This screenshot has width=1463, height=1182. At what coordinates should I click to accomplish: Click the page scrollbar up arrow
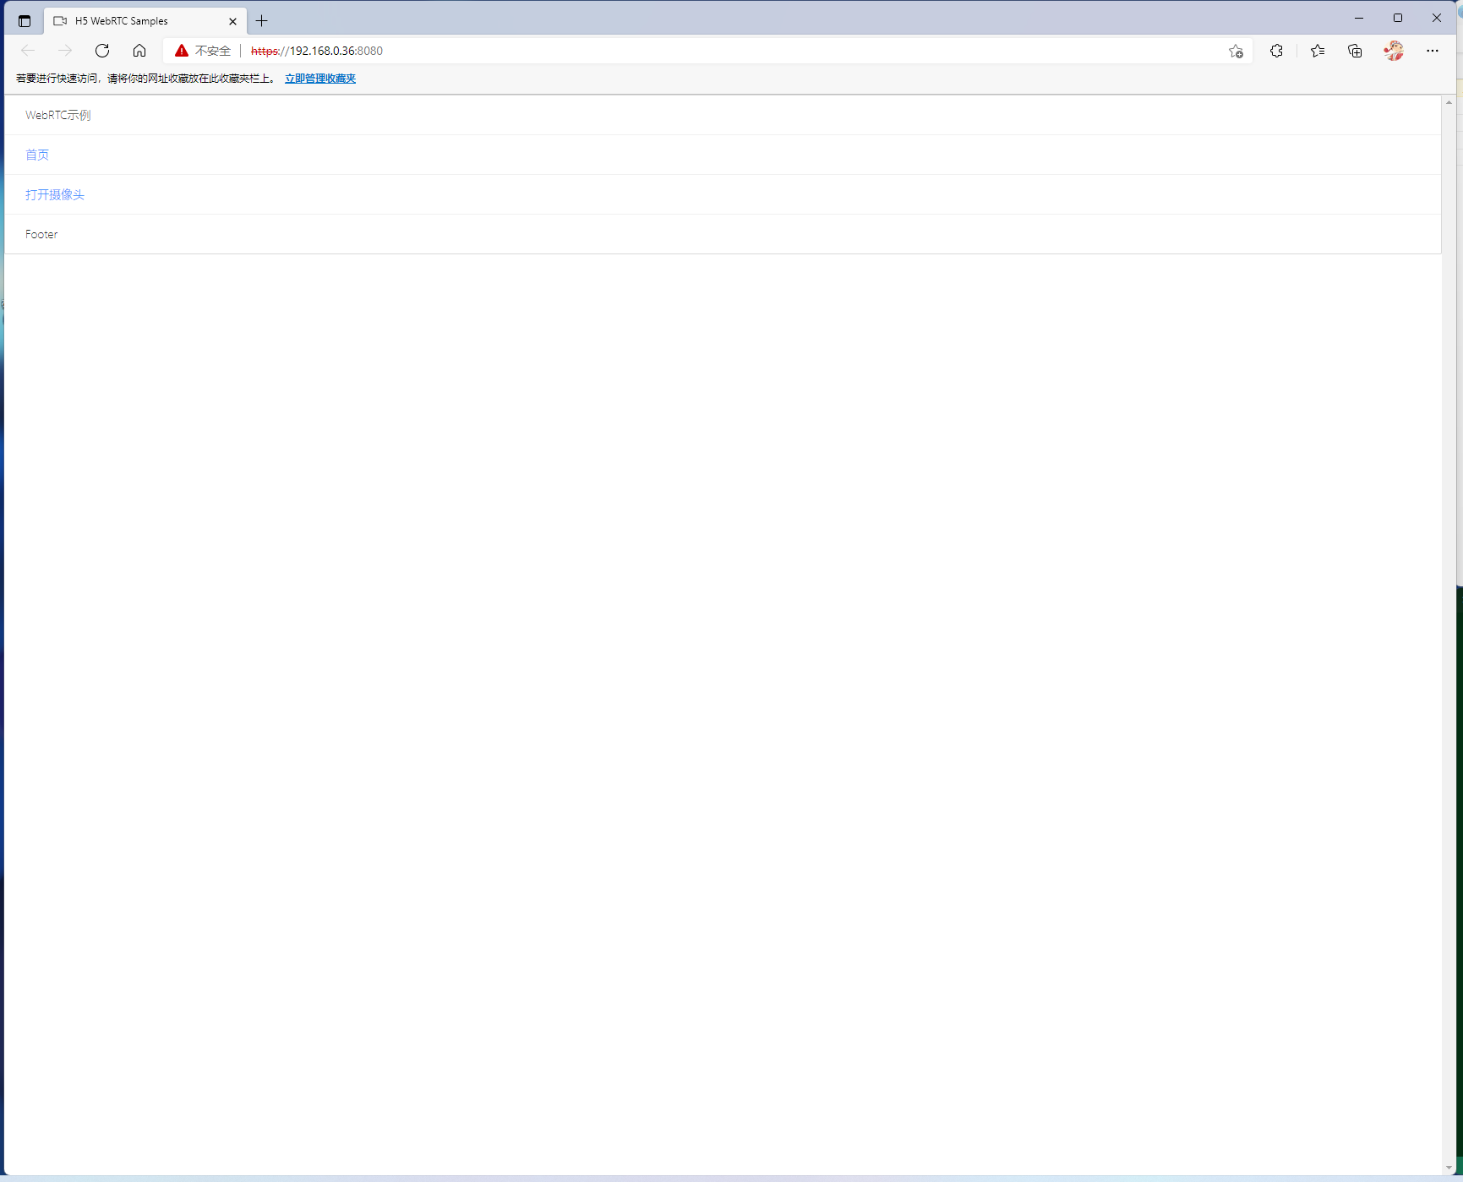(1449, 102)
